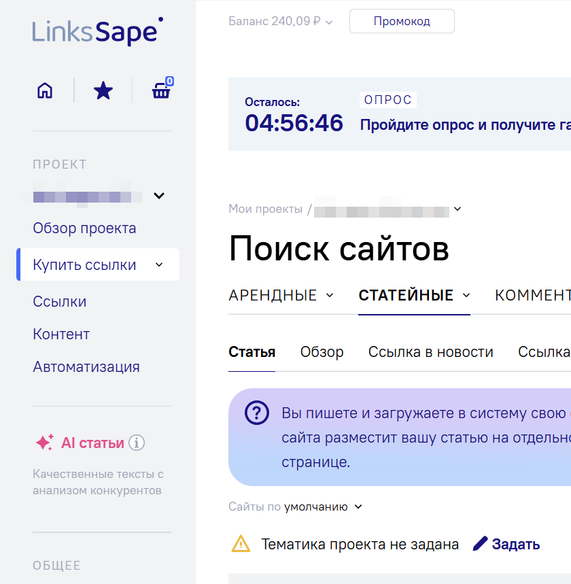Click the Задать link

pos(507,544)
